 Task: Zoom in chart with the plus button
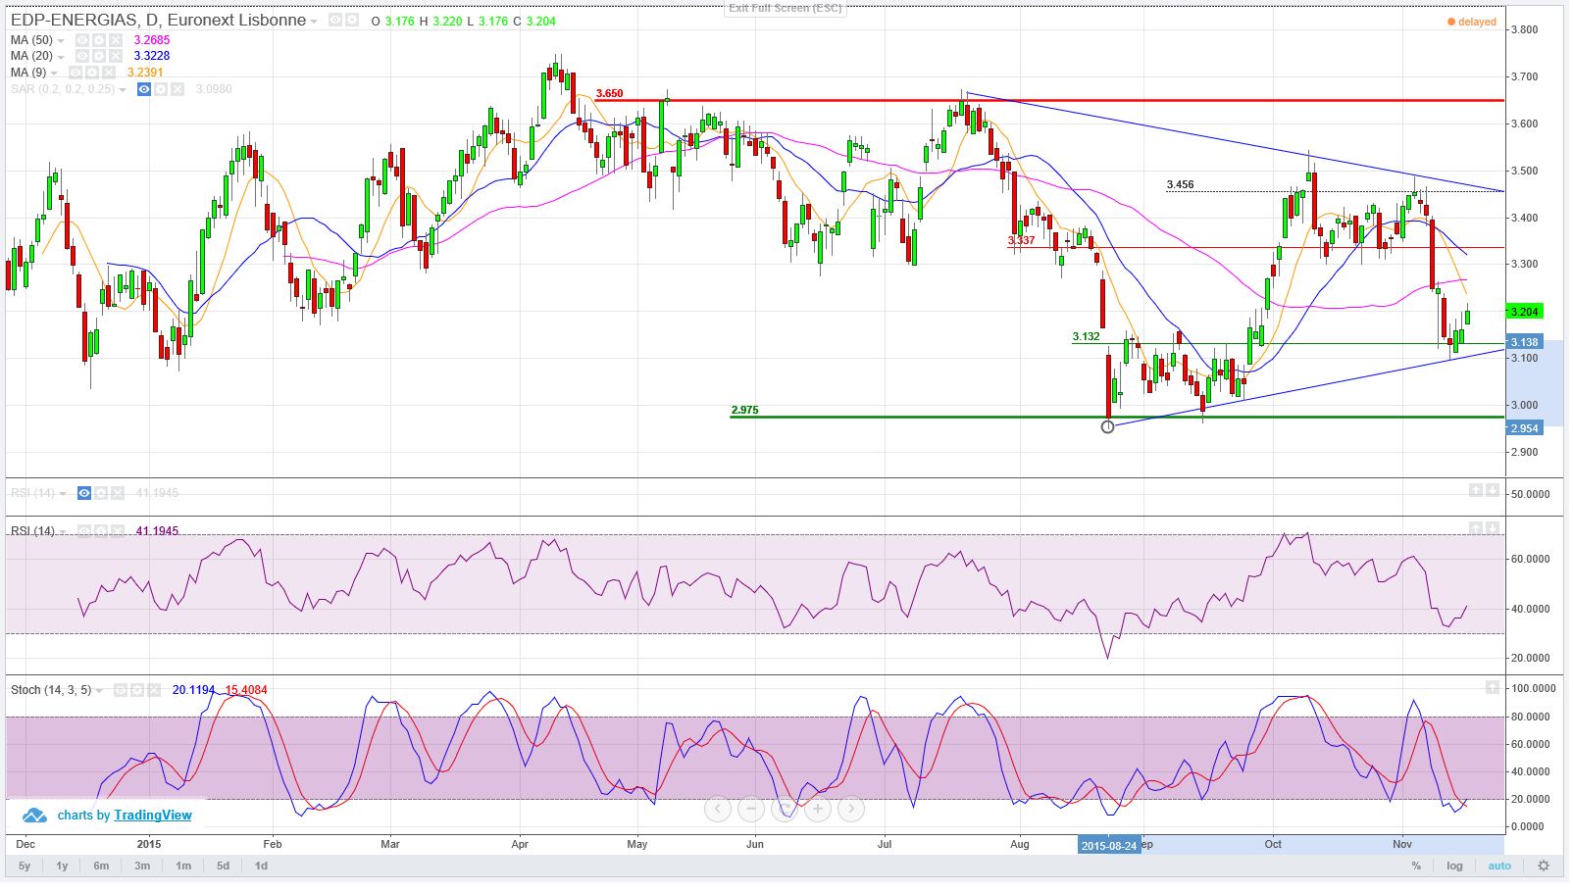(818, 810)
